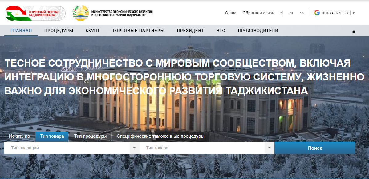Image resolution: width=369 pixels, height=179 pixels.
Task: Open the ККУПТ menu item
Action: [x=93, y=31]
